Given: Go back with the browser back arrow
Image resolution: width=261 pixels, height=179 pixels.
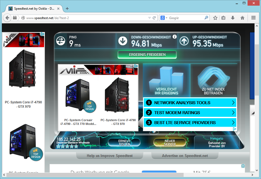Looking at the screenshot, I should [x=7, y=18].
